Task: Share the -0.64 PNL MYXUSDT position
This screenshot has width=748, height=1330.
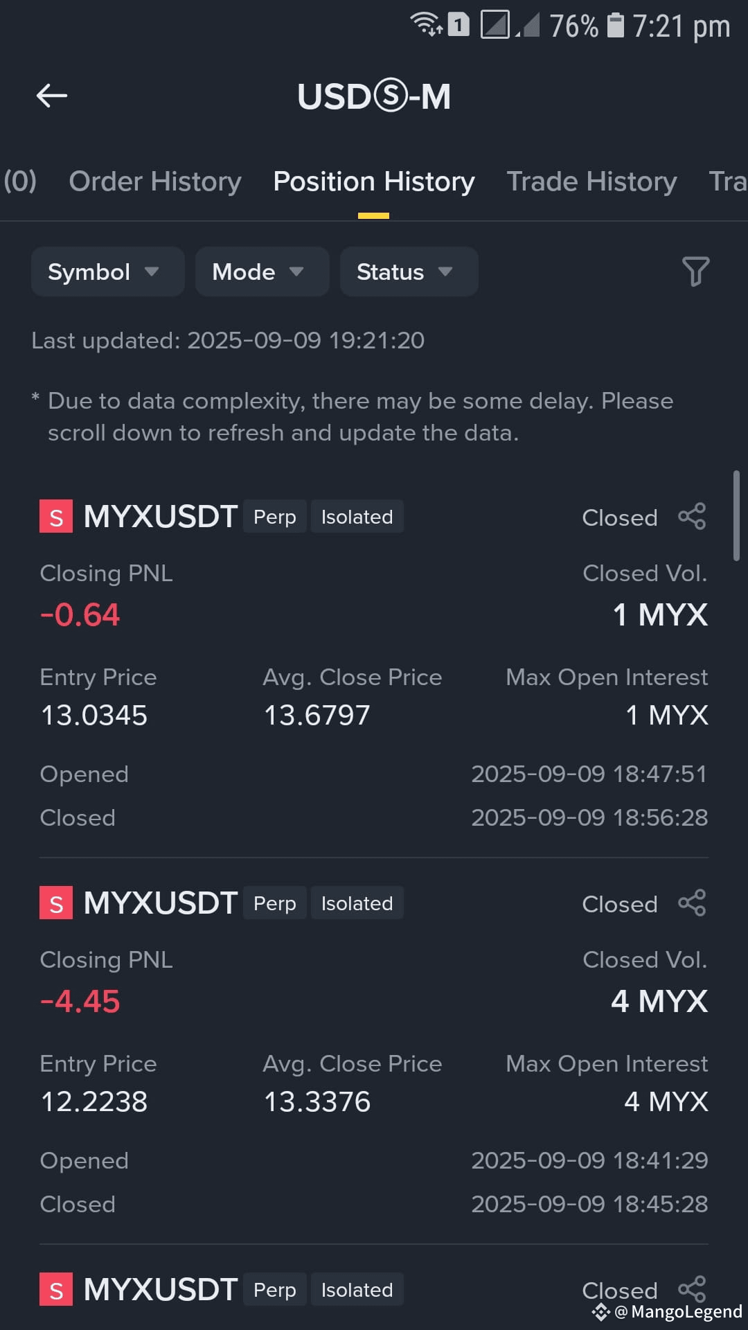Action: [x=692, y=517]
